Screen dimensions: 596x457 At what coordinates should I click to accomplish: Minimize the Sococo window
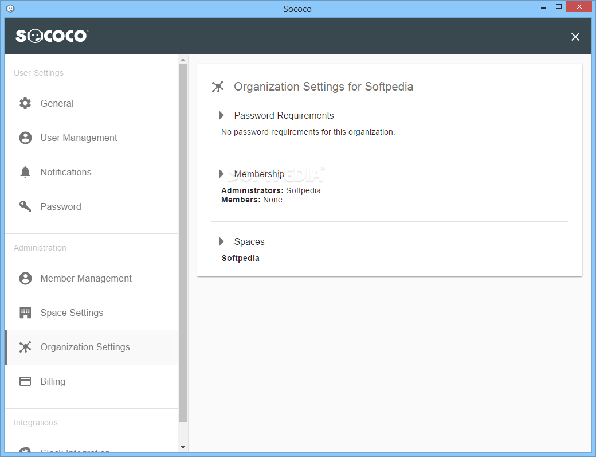point(543,7)
